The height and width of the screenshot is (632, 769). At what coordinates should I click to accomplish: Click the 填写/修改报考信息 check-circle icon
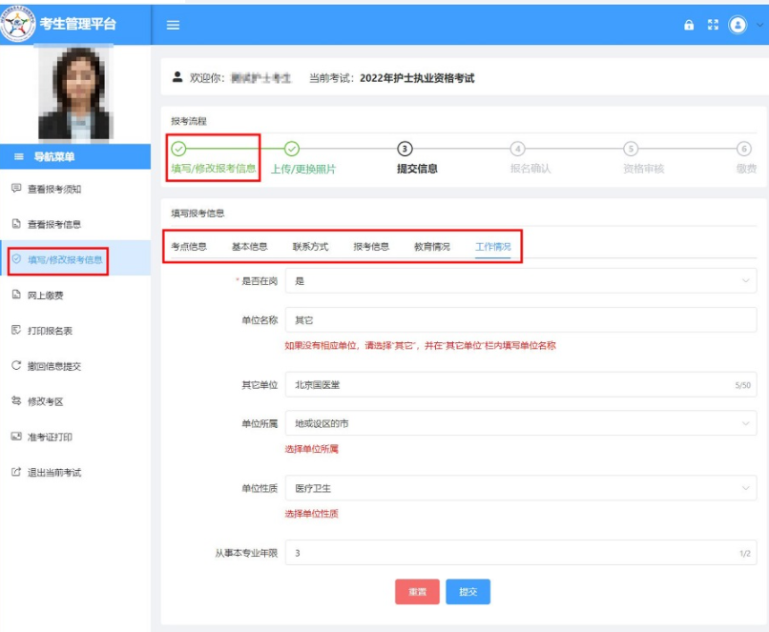click(x=16, y=258)
